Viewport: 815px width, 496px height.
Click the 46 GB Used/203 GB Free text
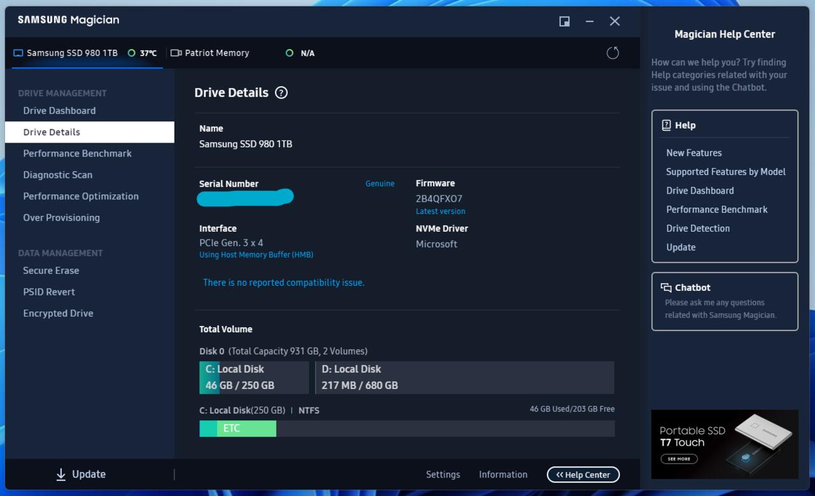[572, 409]
